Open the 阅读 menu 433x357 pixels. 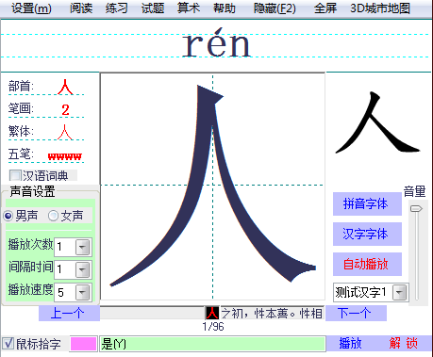pos(81,8)
